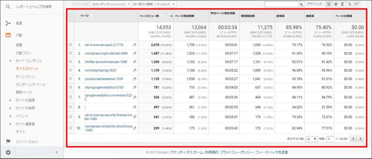This screenshot has width=372, height=159.
Task: Expand the サイト内検索 tree section
Action: pos(10,108)
